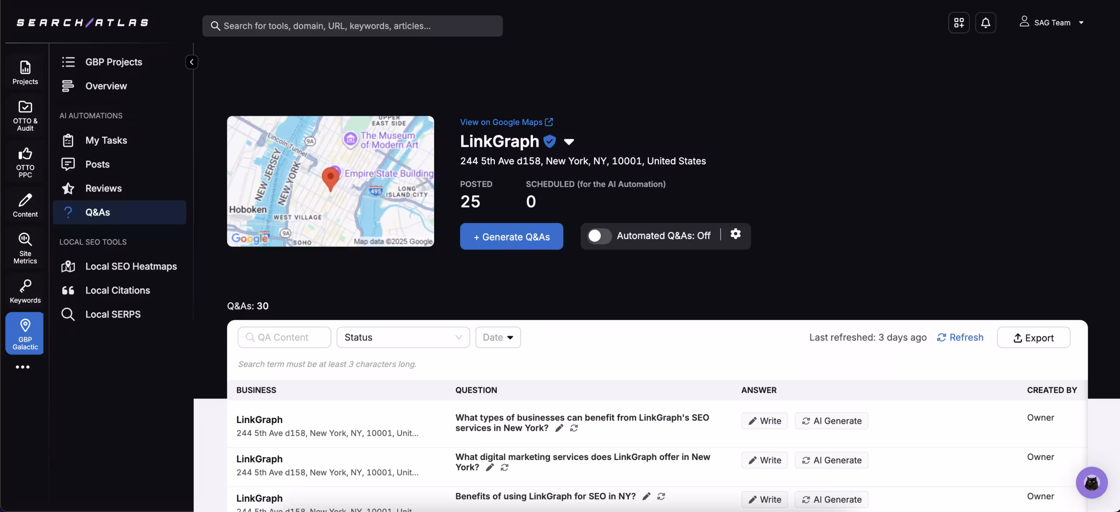This screenshot has height=512, width=1120.
Task: Click pencil icon beside first question
Action: click(559, 429)
